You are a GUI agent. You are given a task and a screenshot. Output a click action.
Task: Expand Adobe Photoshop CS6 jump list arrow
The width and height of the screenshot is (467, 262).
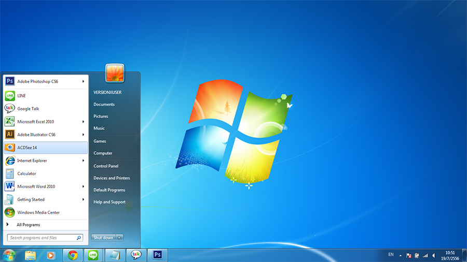84,81
